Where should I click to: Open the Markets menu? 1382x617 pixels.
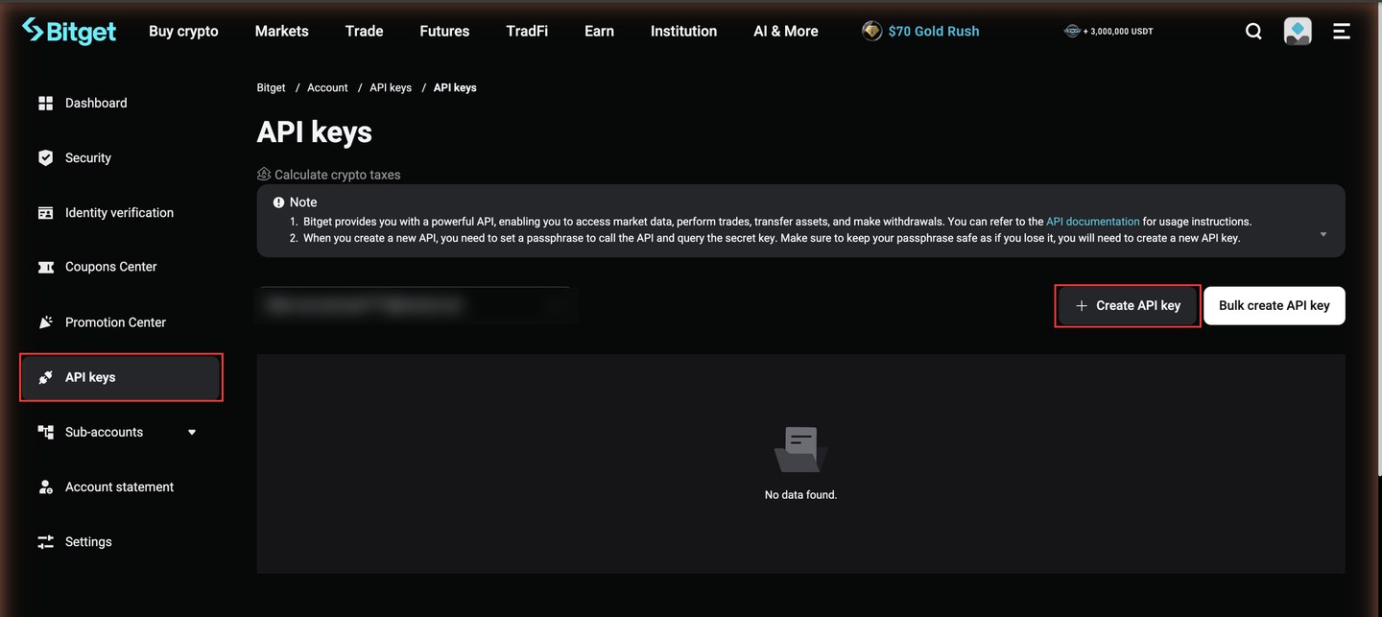click(x=282, y=31)
